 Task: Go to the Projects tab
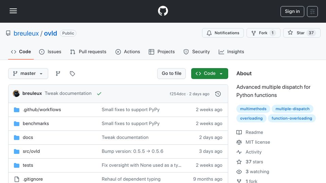click(x=162, y=52)
